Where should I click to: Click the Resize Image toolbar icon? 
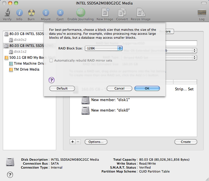pyautogui.click(x=141, y=12)
